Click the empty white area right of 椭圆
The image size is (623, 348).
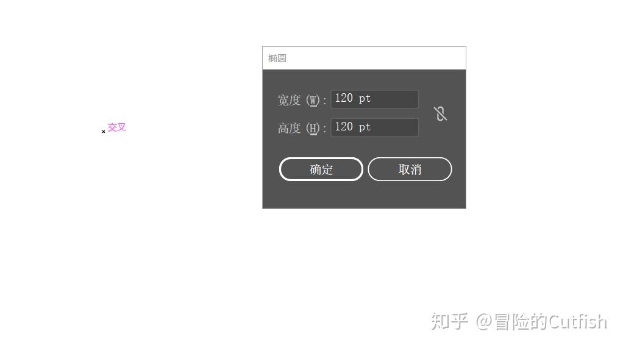pos(376,59)
